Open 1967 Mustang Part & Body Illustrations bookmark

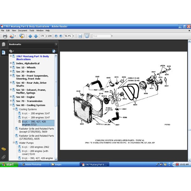coord(32,58)
